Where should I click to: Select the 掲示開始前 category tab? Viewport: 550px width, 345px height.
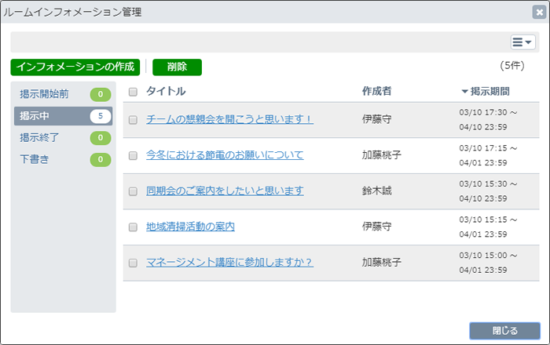[44, 94]
